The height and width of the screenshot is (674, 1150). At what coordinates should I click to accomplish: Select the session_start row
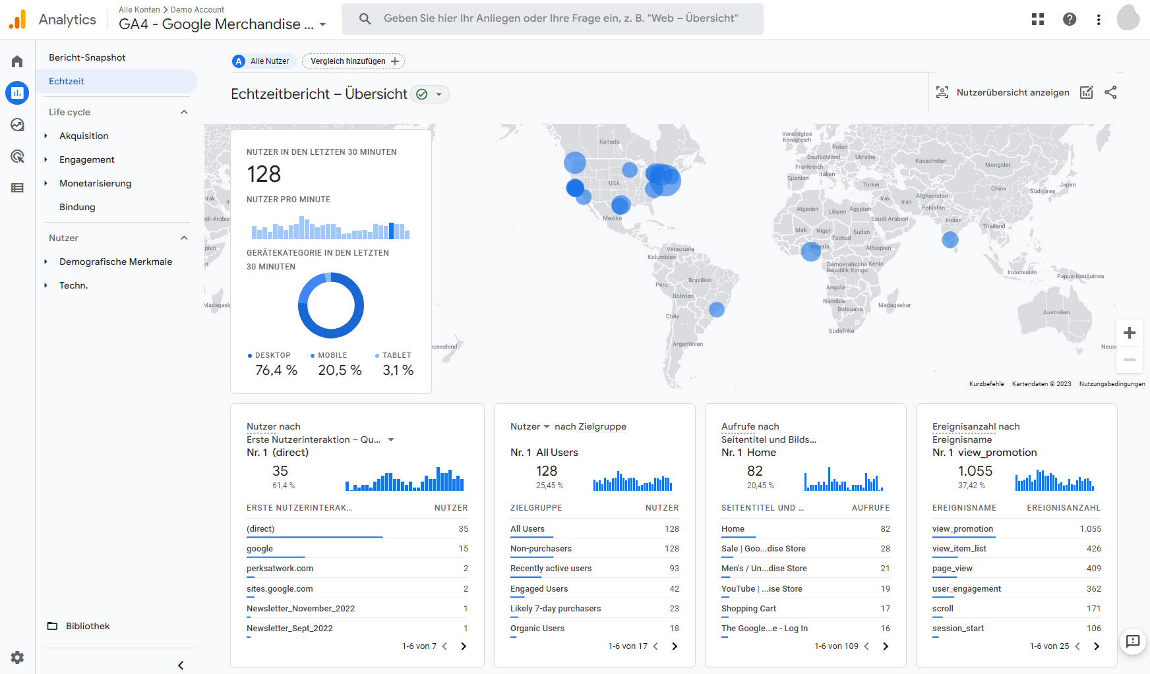(x=1017, y=629)
